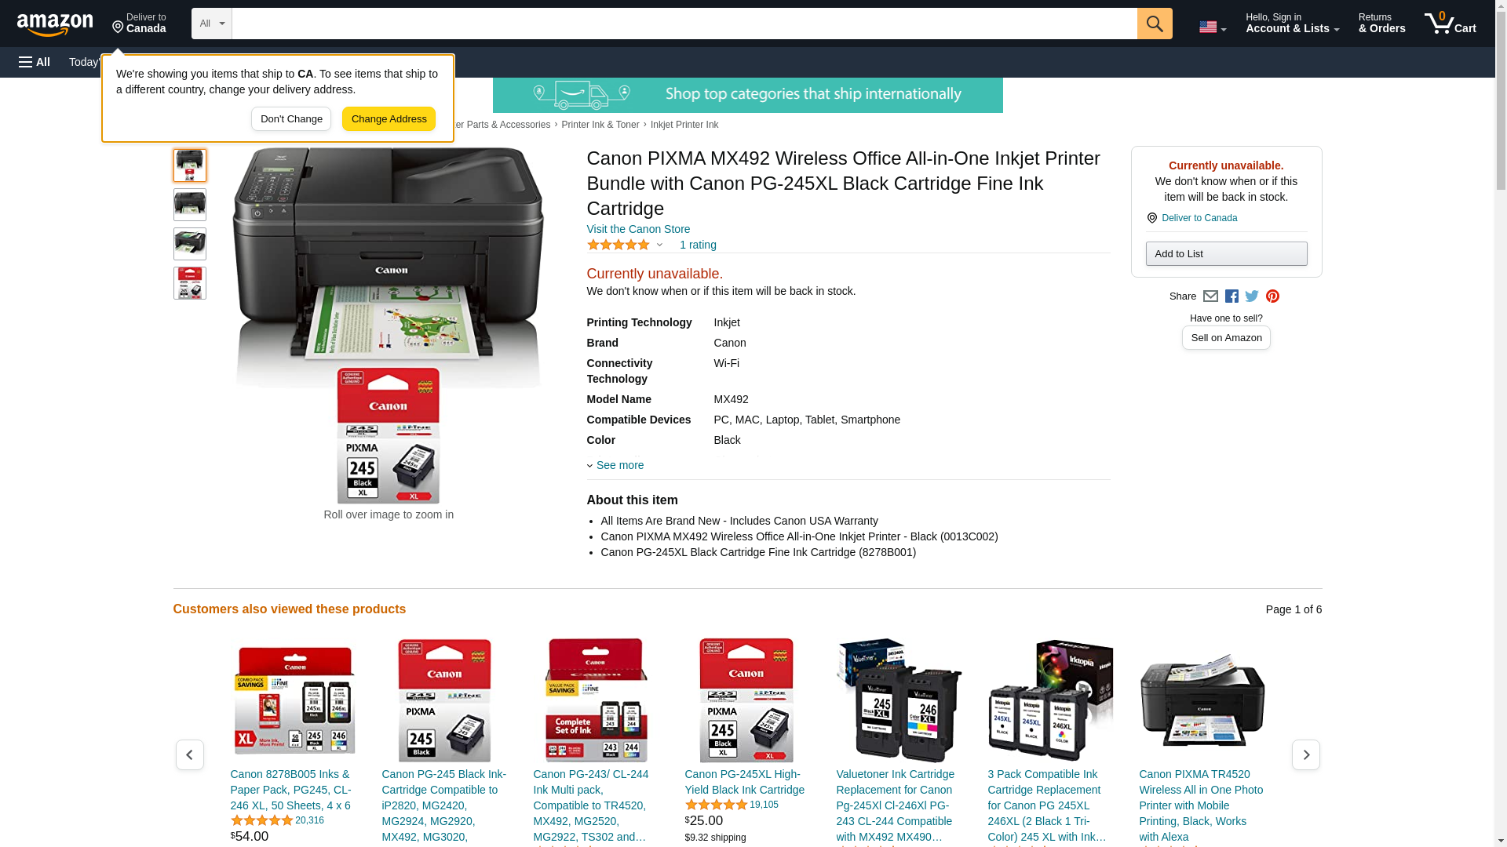Screen dimensions: 1507x847
Task: Open the All hamburger menu
Action: pyautogui.click(x=35, y=62)
